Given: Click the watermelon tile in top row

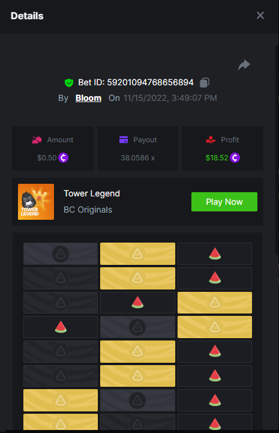Looking at the screenshot, I should click(215, 254).
